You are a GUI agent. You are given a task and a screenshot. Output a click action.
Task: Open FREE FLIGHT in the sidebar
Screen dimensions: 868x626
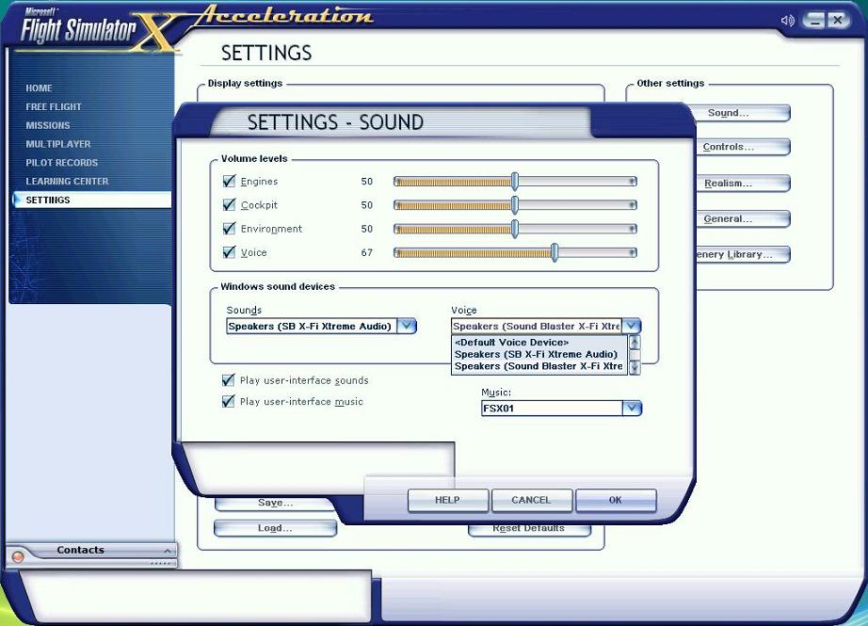point(53,106)
